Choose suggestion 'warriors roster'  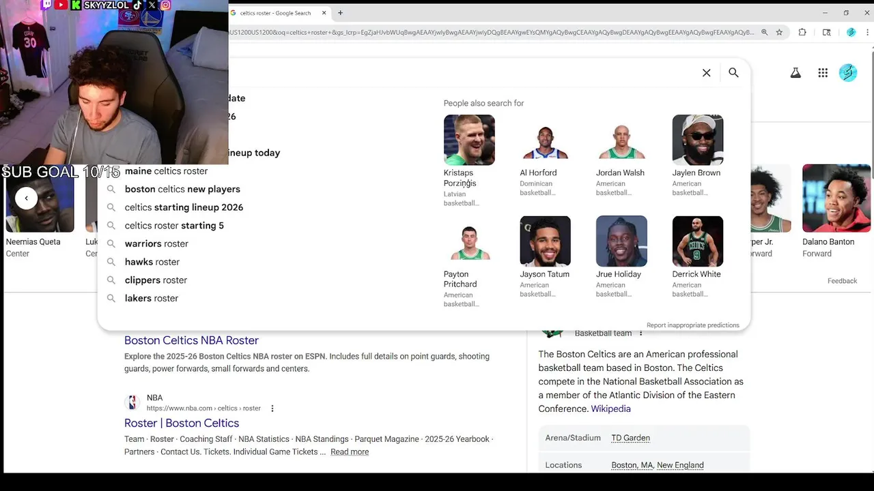[x=156, y=243]
